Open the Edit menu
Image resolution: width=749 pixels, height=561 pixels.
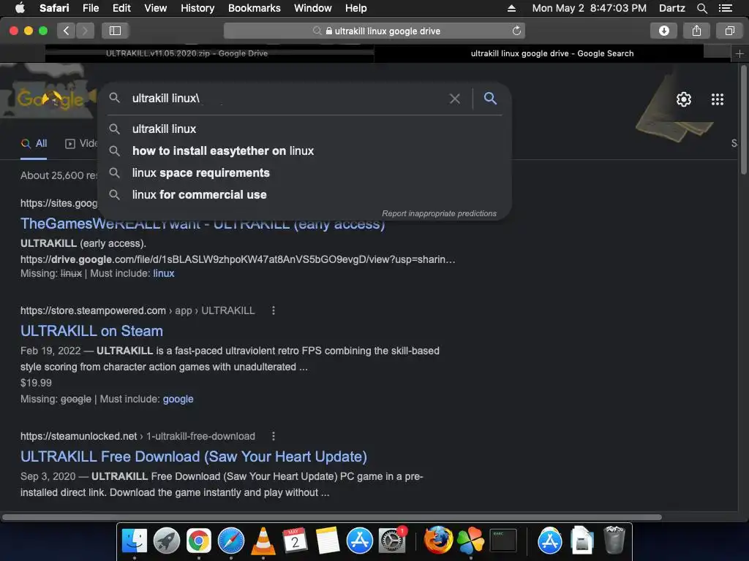click(x=121, y=8)
